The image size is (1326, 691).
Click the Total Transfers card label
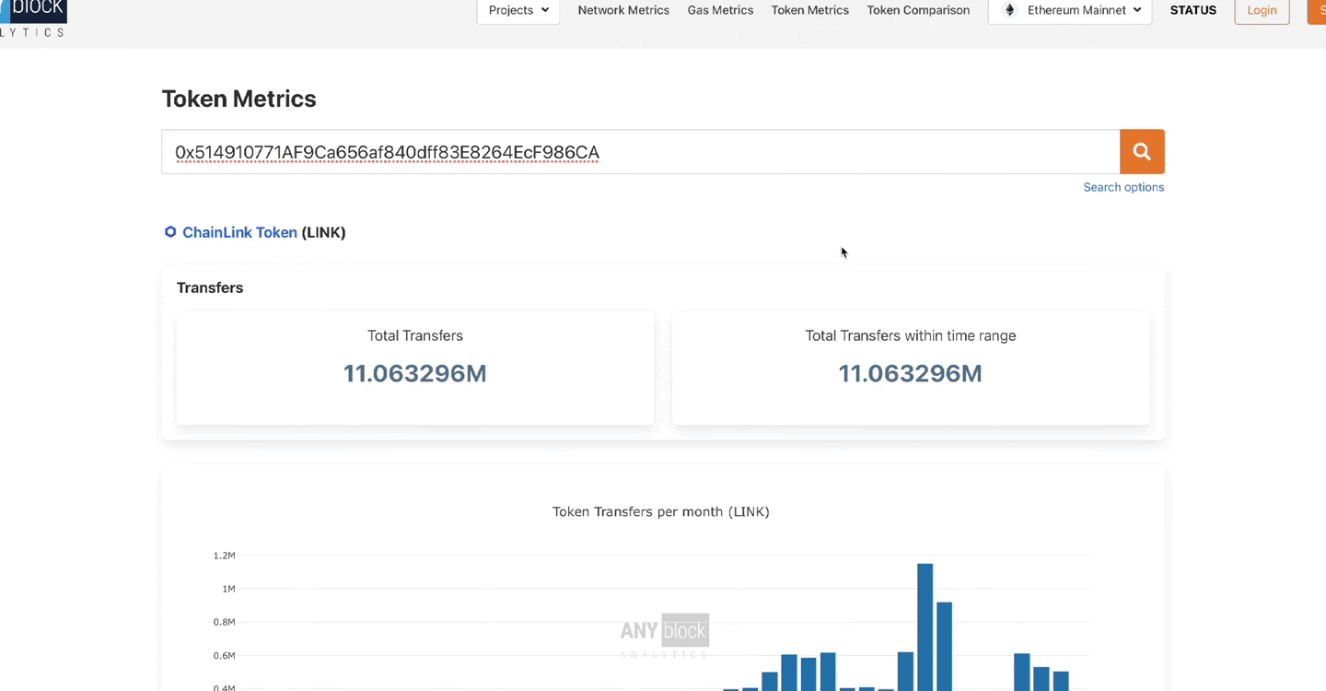(415, 335)
